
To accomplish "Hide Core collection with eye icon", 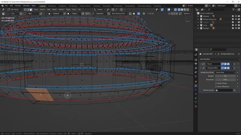I will (236, 25).
